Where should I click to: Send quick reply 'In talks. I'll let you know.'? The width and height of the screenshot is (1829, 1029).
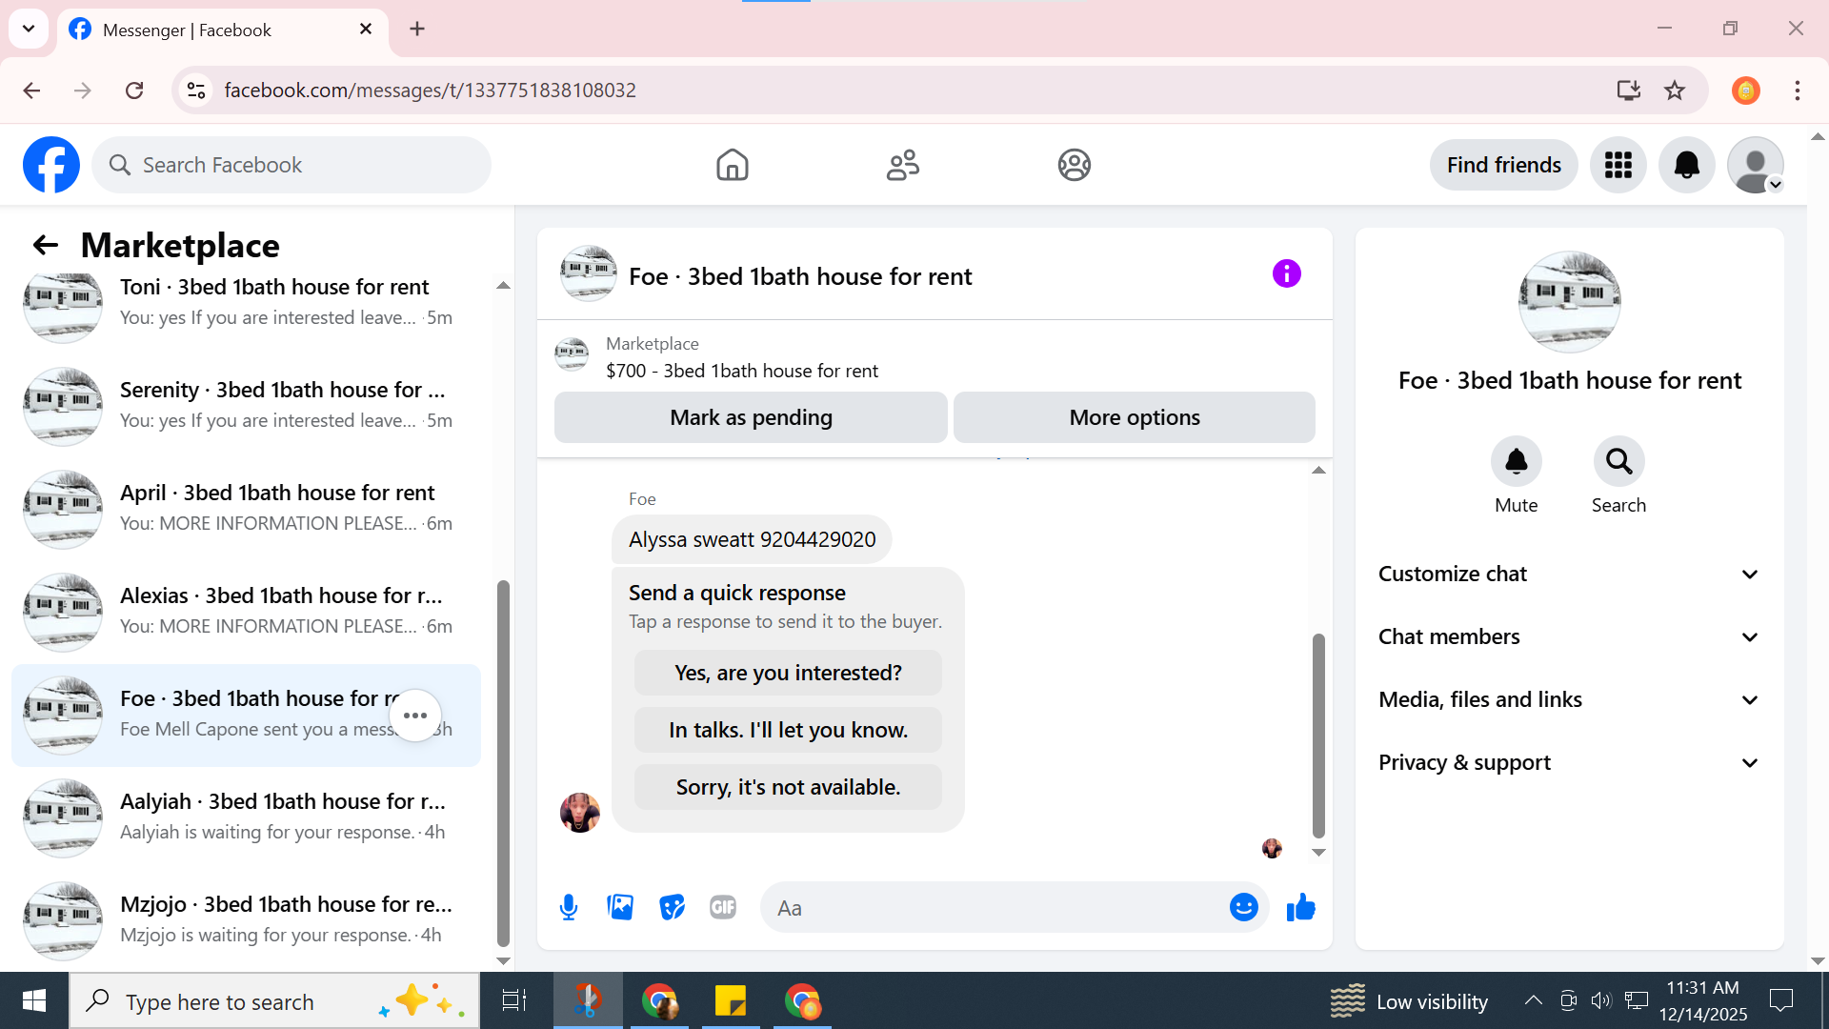coord(788,730)
